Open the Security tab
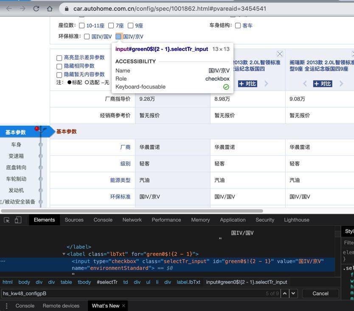 pos(265,220)
